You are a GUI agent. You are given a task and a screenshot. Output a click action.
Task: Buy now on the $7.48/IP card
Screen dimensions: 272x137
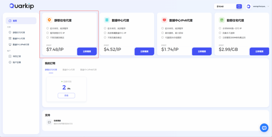pos(87,51)
